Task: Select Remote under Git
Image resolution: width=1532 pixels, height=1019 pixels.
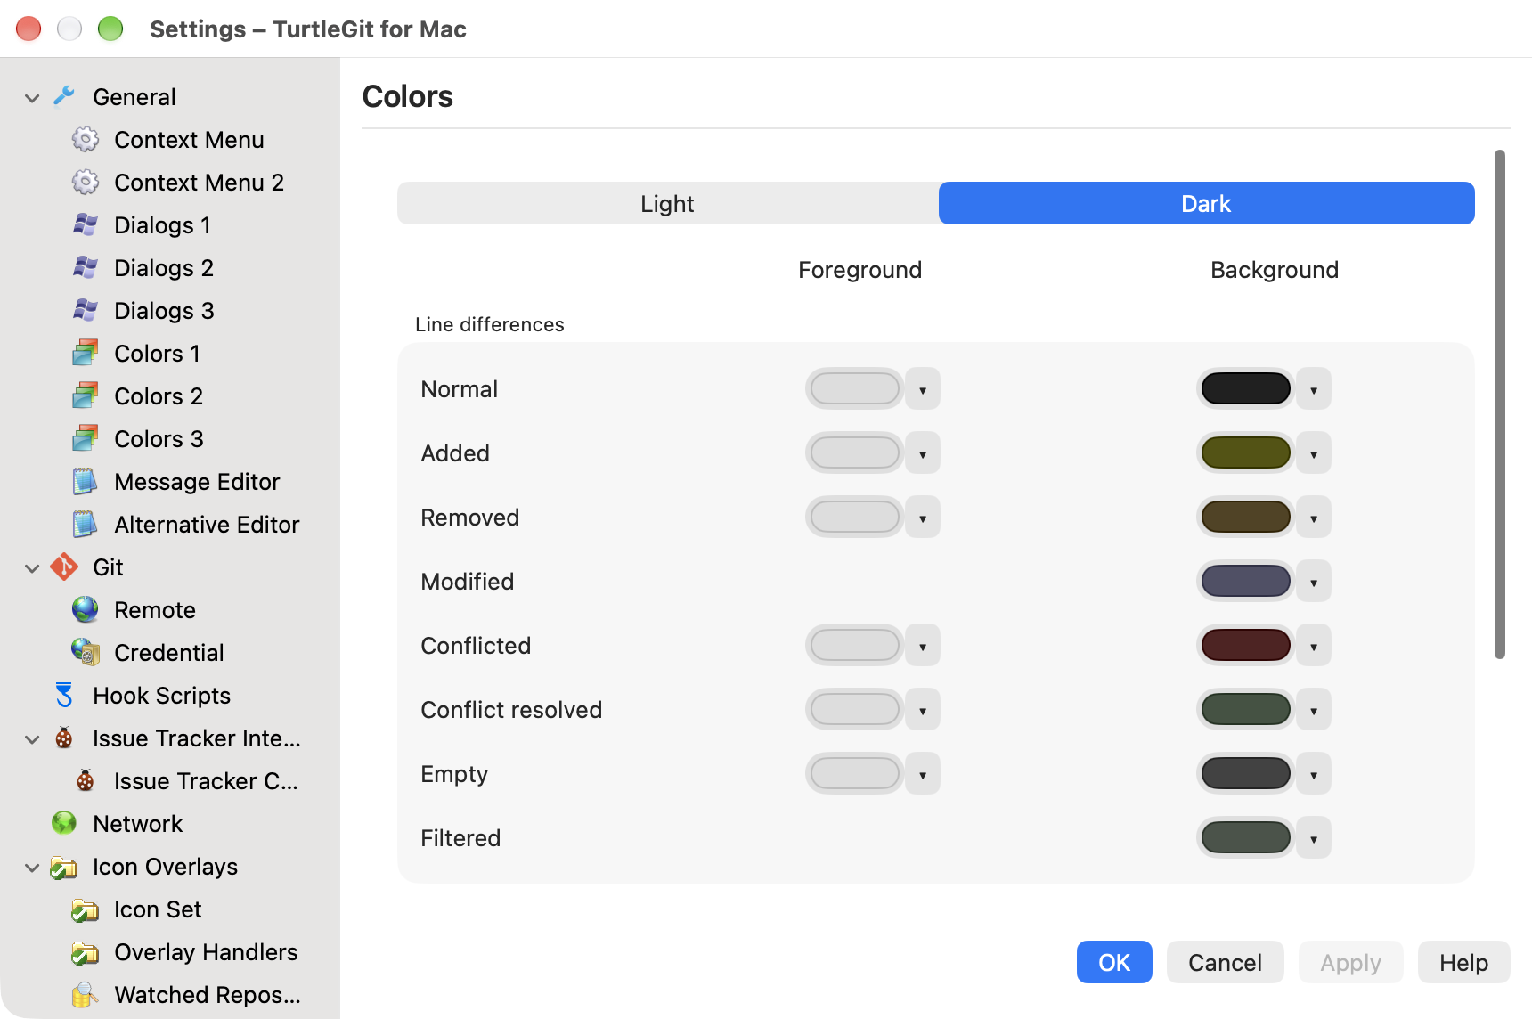Action: click(x=154, y=610)
